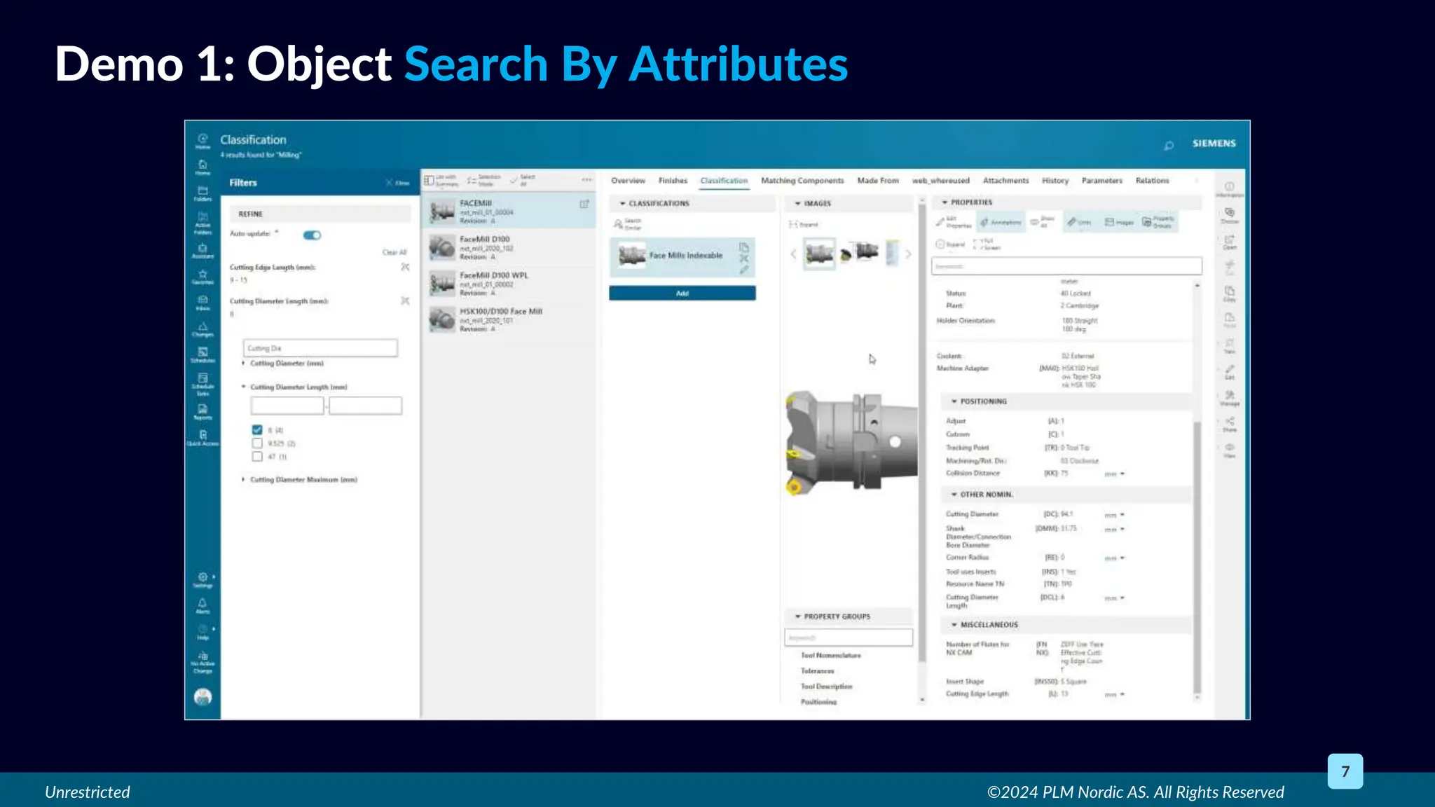Click Share in the right toolbar
Image resolution: width=1435 pixels, height=807 pixels.
pyautogui.click(x=1230, y=425)
